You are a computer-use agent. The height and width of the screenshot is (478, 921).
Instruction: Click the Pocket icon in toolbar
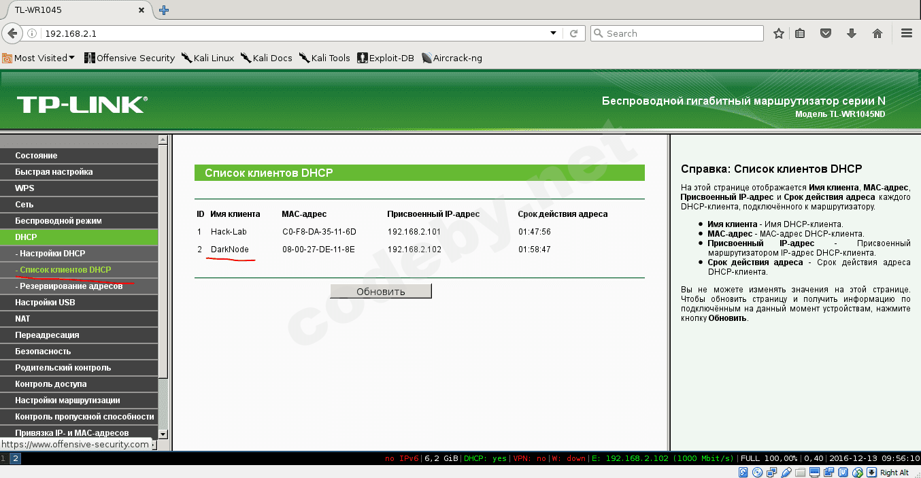826,33
